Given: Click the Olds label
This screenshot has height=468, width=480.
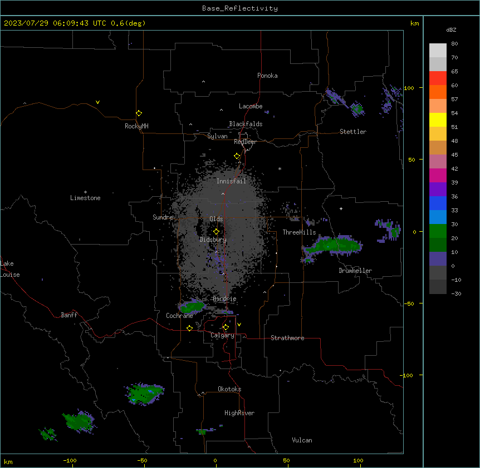Looking at the screenshot, I should [216, 219].
